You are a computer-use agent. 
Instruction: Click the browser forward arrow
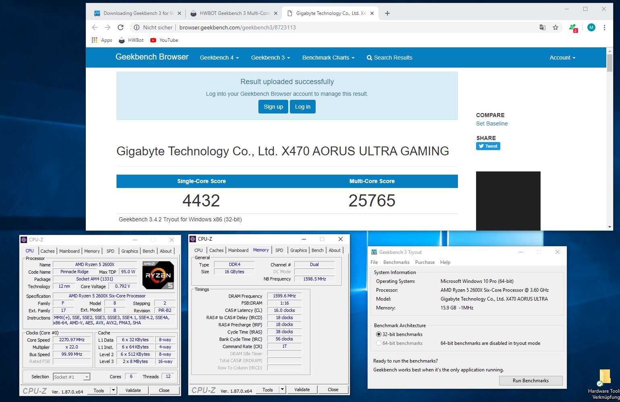[108, 27]
